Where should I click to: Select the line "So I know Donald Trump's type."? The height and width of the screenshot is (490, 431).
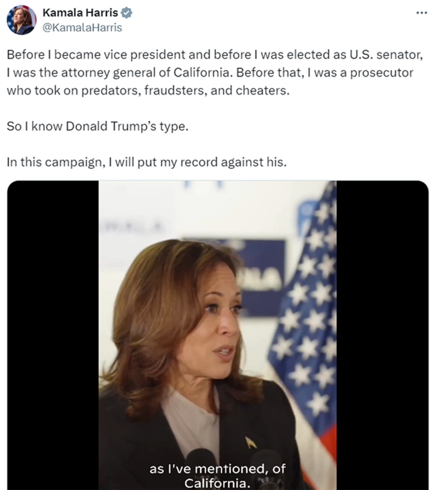click(97, 126)
